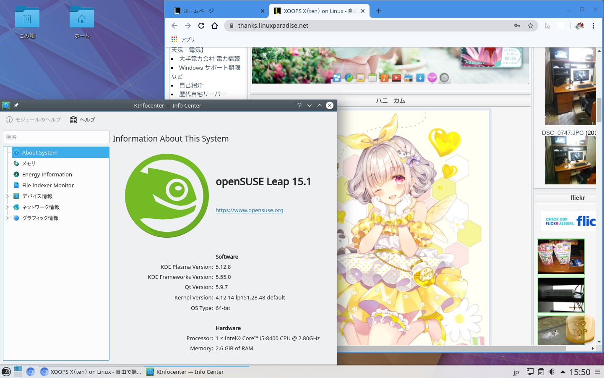The image size is (604, 378).
Task: Click the mail envelope icon in the web page dock
Action: (x=360, y=78)
